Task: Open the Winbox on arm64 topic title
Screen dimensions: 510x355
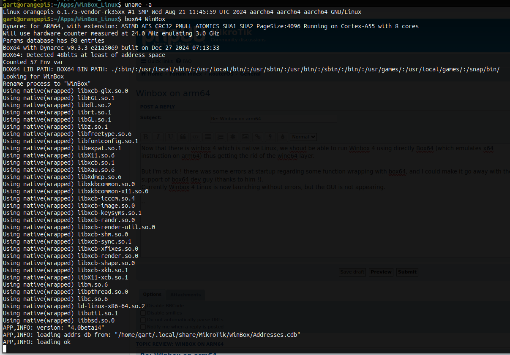Action: pyautogui.click(x=173, y=93)
